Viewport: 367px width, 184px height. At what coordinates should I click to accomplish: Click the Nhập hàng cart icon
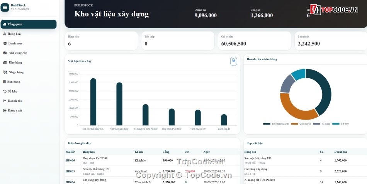point(5,72)
